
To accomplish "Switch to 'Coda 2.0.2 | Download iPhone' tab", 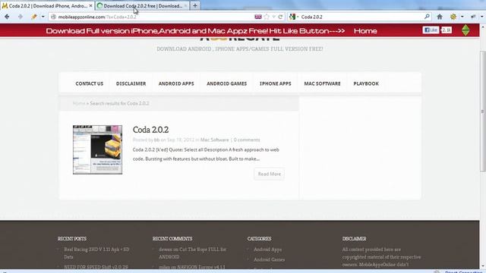I will click(x=48, y=5).
